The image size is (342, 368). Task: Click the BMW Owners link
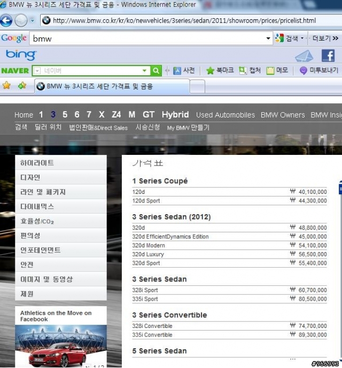(283, 115)
